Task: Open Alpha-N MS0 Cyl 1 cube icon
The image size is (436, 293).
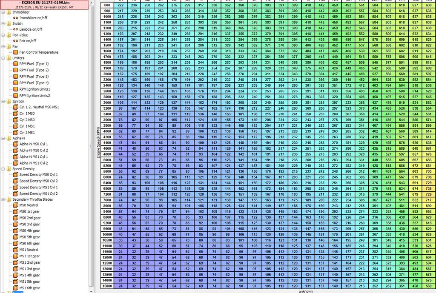Action: [16, 144]
